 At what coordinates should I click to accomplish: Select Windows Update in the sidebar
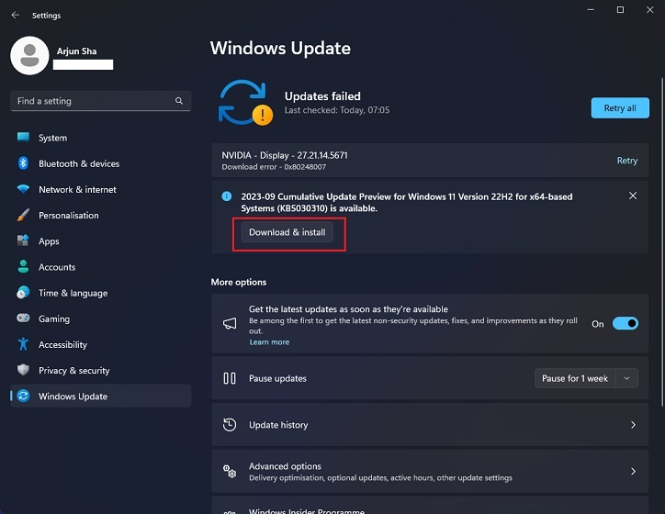tap(101, 397)
